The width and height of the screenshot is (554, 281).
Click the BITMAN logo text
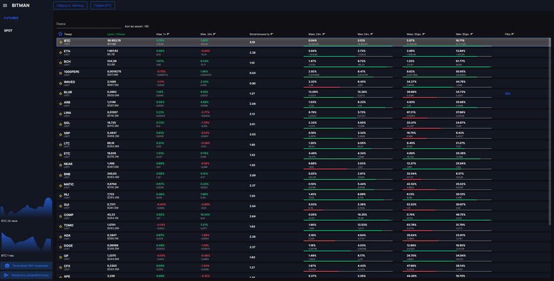(x=21, y=6)
